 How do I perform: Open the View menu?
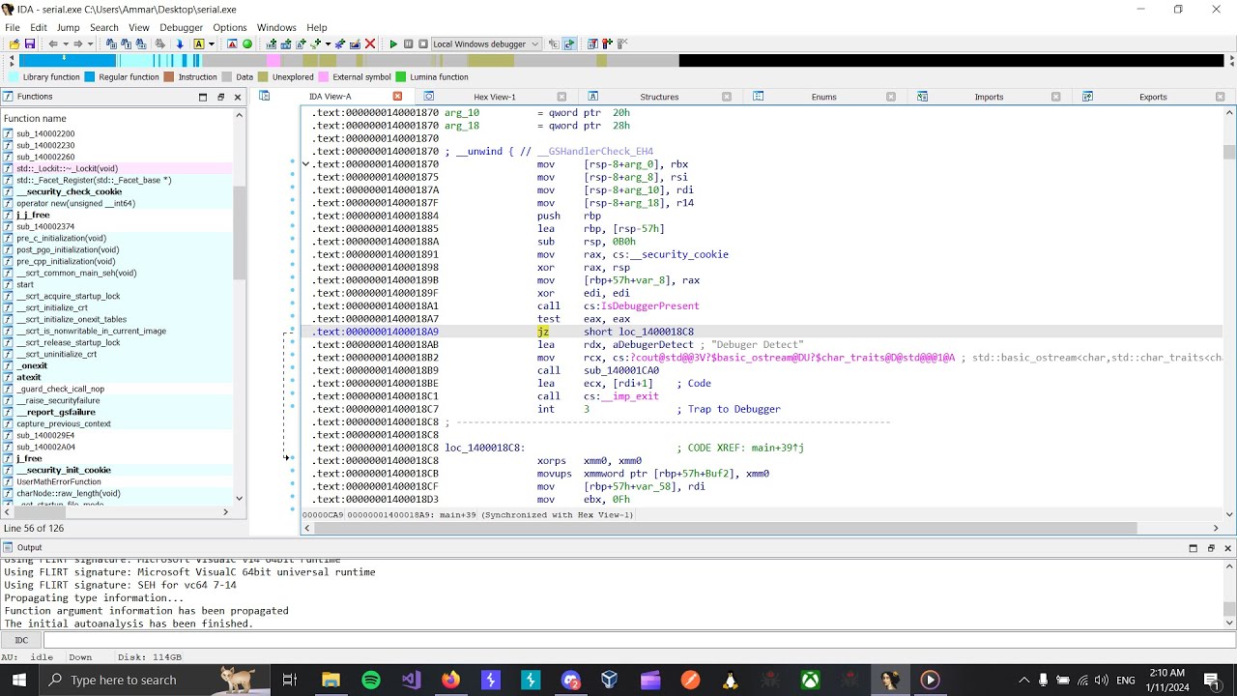click(x=139, y=27)
